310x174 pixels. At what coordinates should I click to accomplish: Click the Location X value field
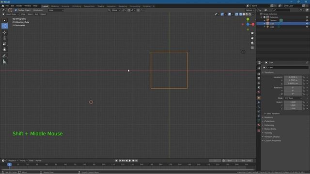pos(293,77)
